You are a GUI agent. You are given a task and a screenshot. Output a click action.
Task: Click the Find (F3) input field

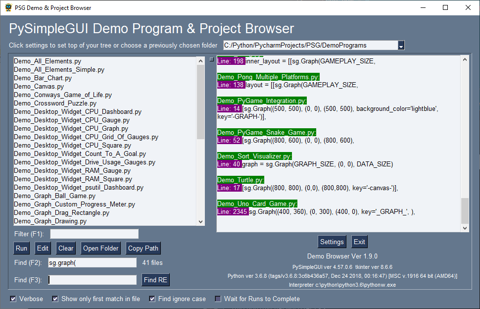[92, 280]
